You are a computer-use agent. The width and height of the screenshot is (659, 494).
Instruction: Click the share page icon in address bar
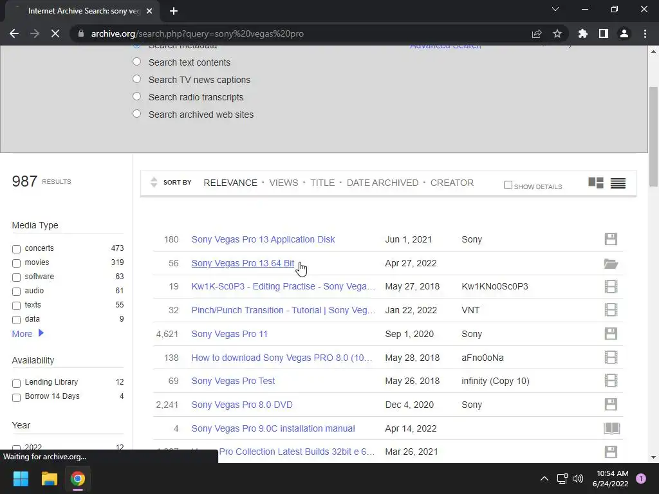point(537,33)
